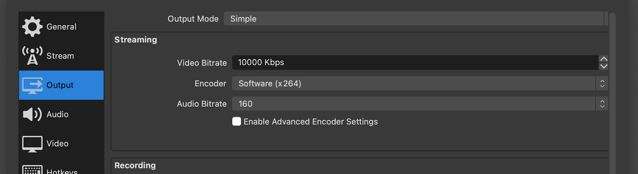Click the Enable Advanced Encoder Settings label

pyautogui.click(x=311, y=122)
